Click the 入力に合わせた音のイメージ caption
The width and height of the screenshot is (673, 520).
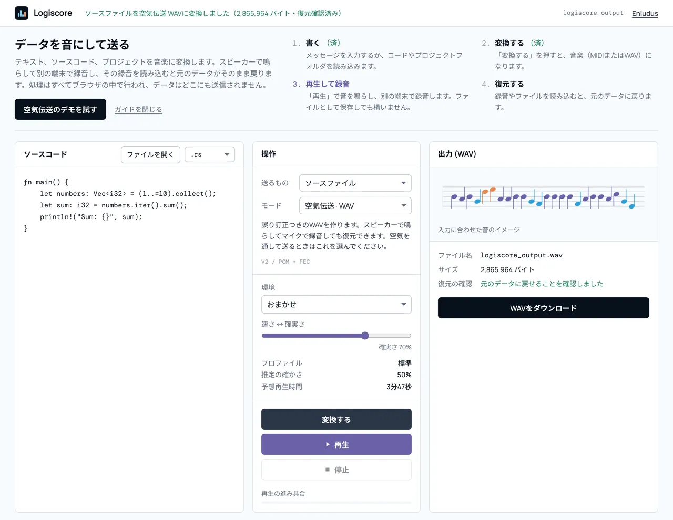pos(479,230)
